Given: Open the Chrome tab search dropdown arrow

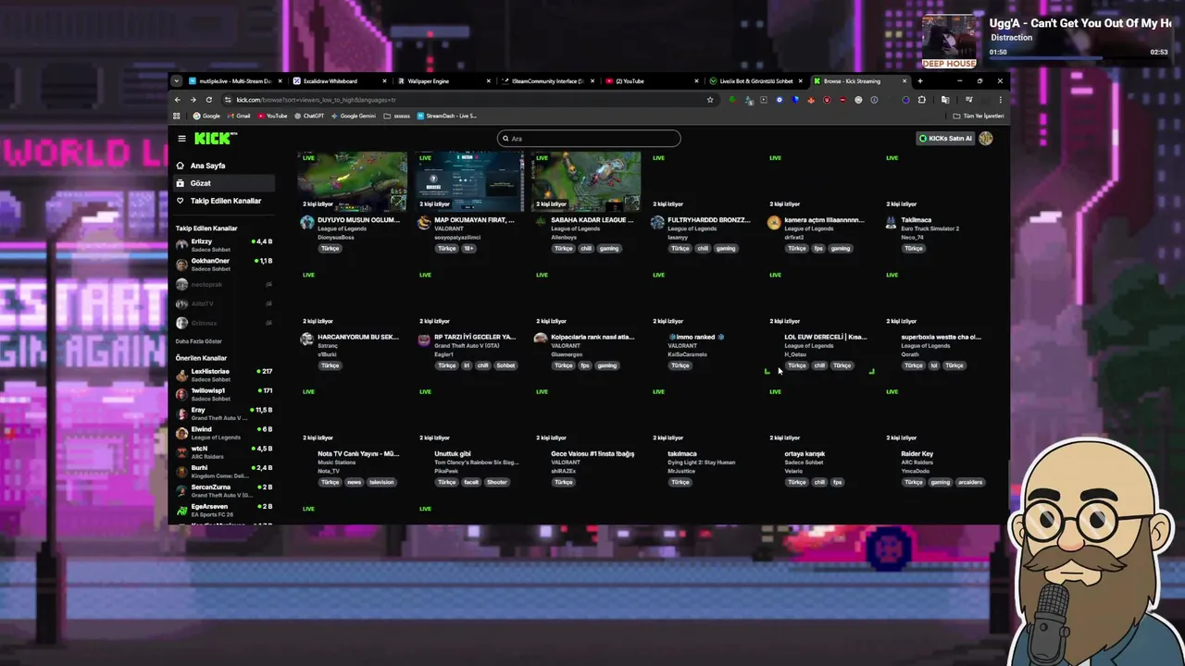Looking at the screenshot, I should (x=177, y=81).
